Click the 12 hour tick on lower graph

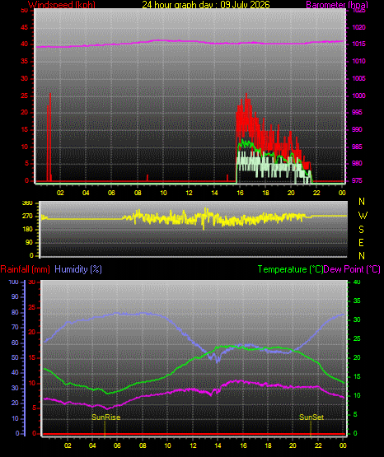pyautogui.click(x=193, y=445)
